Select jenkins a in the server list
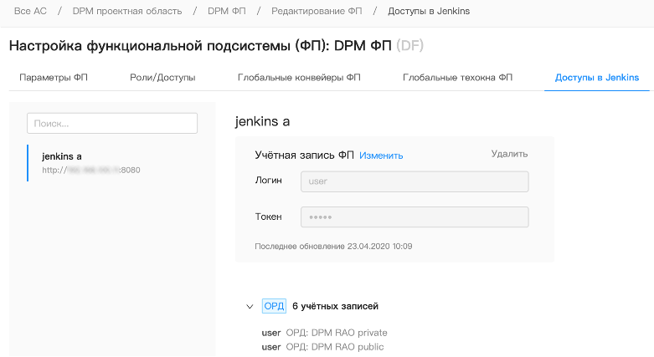 click(62, 156)
